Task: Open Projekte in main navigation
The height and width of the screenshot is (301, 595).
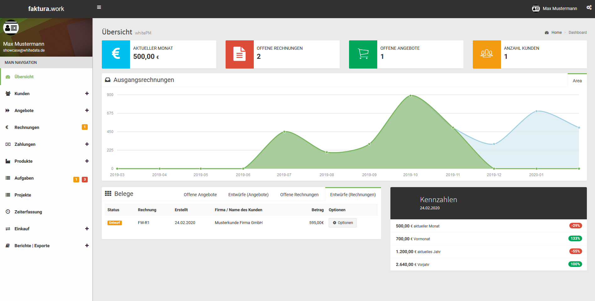Action: pos(46,195)
